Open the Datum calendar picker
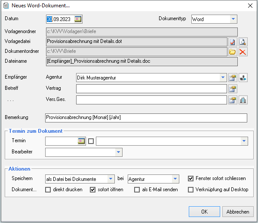This screenshot has width=258, height=223. coord(78,19)
